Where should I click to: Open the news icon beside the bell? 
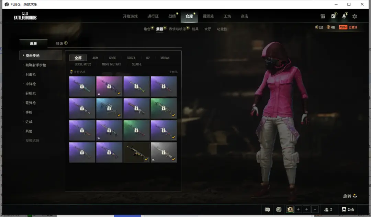pyautogui.click(x=333, y=16)
